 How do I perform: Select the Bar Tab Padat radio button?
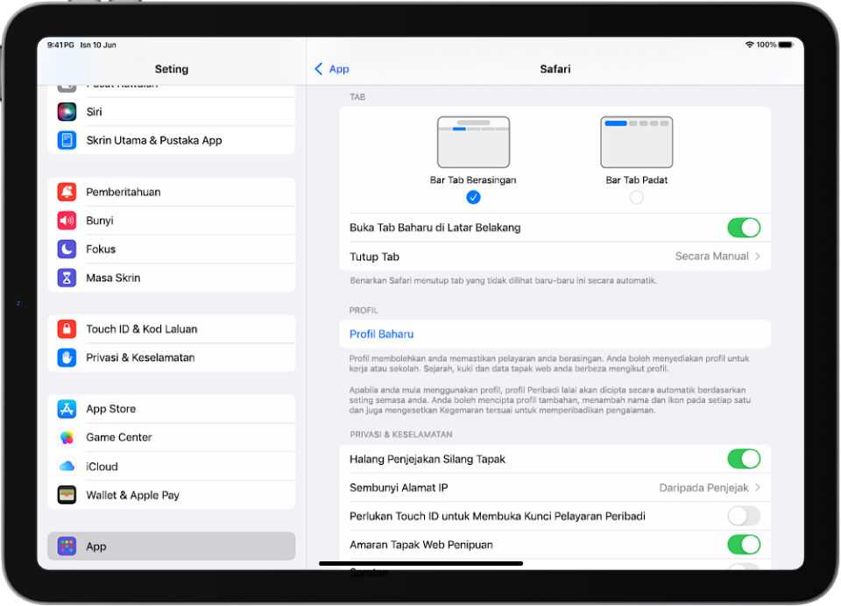pyautogui.click(x=636, y=197)
